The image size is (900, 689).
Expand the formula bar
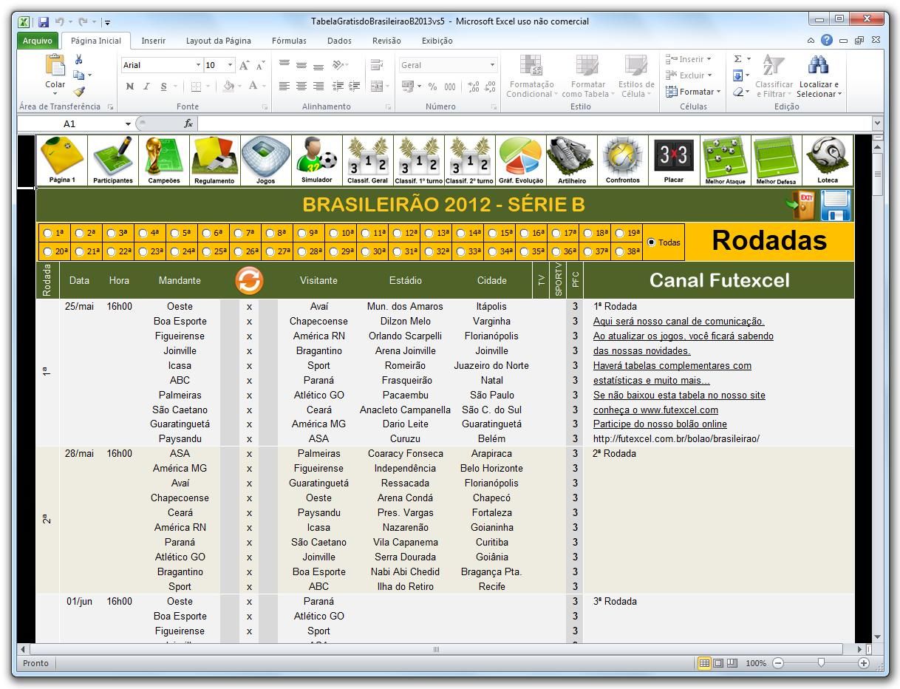tap(877, 123)
